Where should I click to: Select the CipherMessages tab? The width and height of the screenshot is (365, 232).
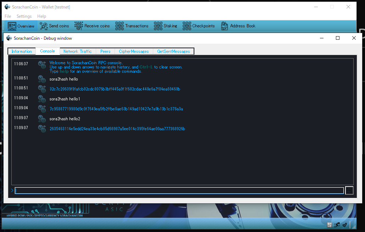point(134,51)
